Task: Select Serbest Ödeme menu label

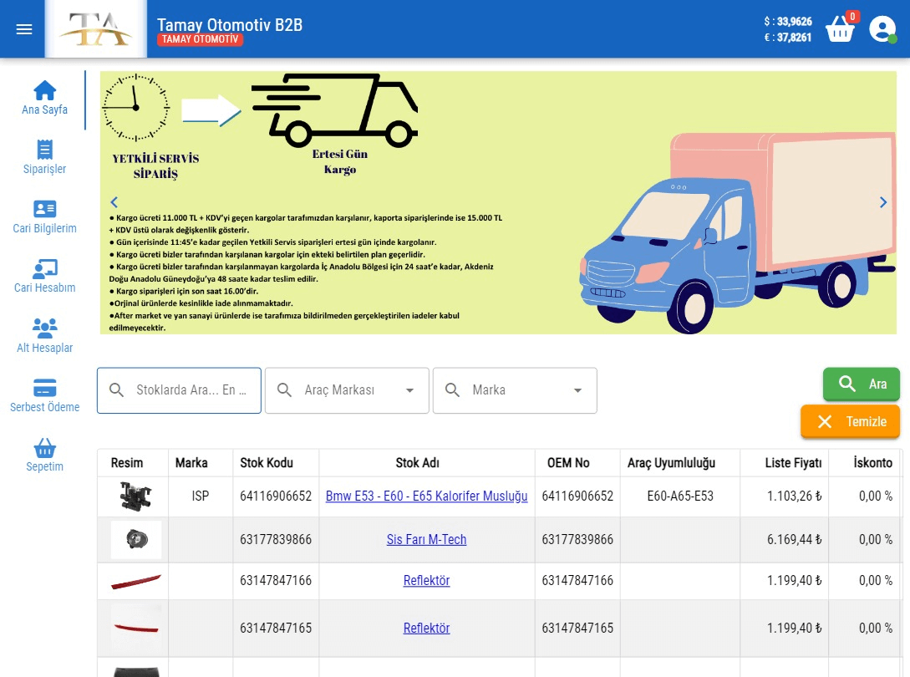Action: [44, 407]
